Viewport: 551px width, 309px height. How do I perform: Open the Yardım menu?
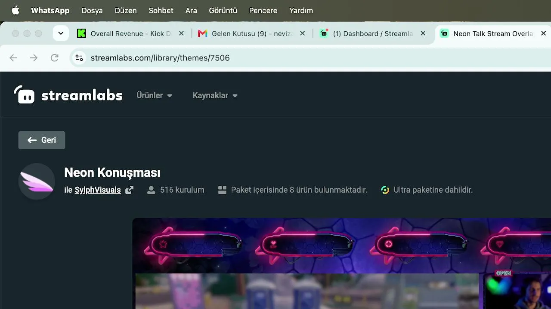[301, 11]
